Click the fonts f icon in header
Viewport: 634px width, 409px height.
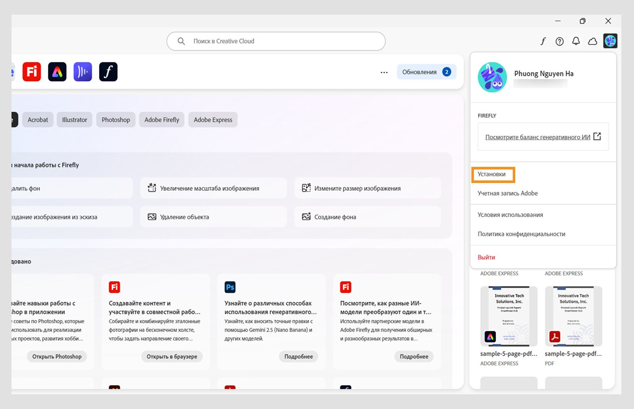point(543,41)
